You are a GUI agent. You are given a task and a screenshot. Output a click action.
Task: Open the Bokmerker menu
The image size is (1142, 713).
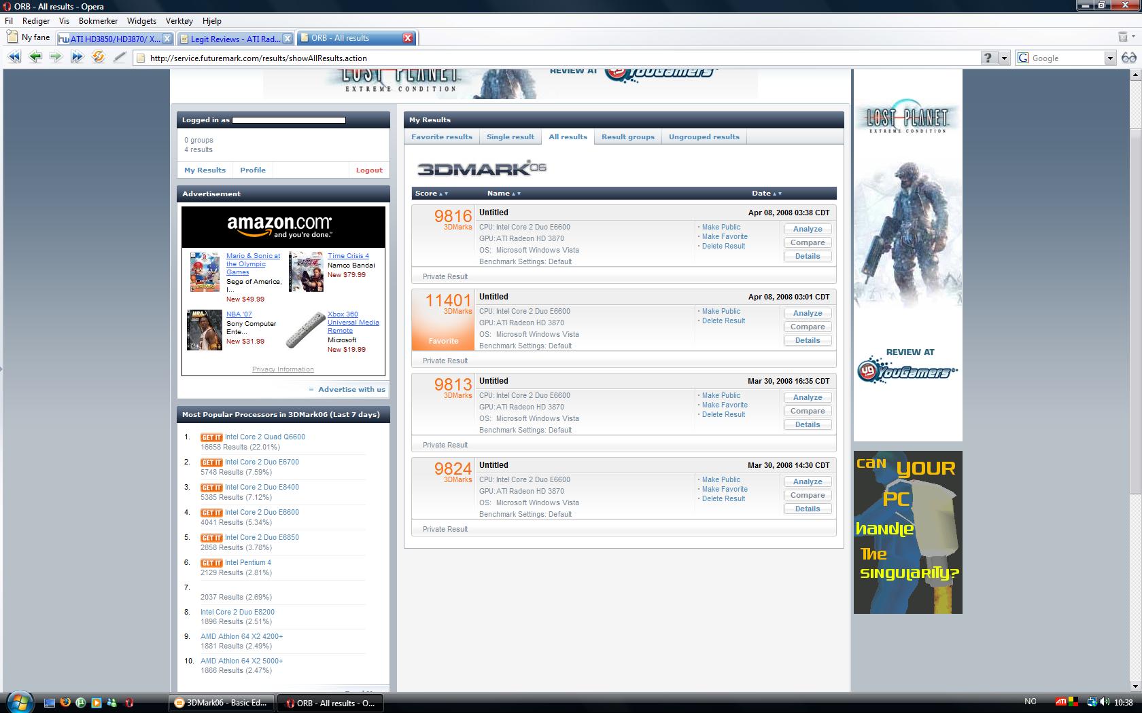pos(98,21)
